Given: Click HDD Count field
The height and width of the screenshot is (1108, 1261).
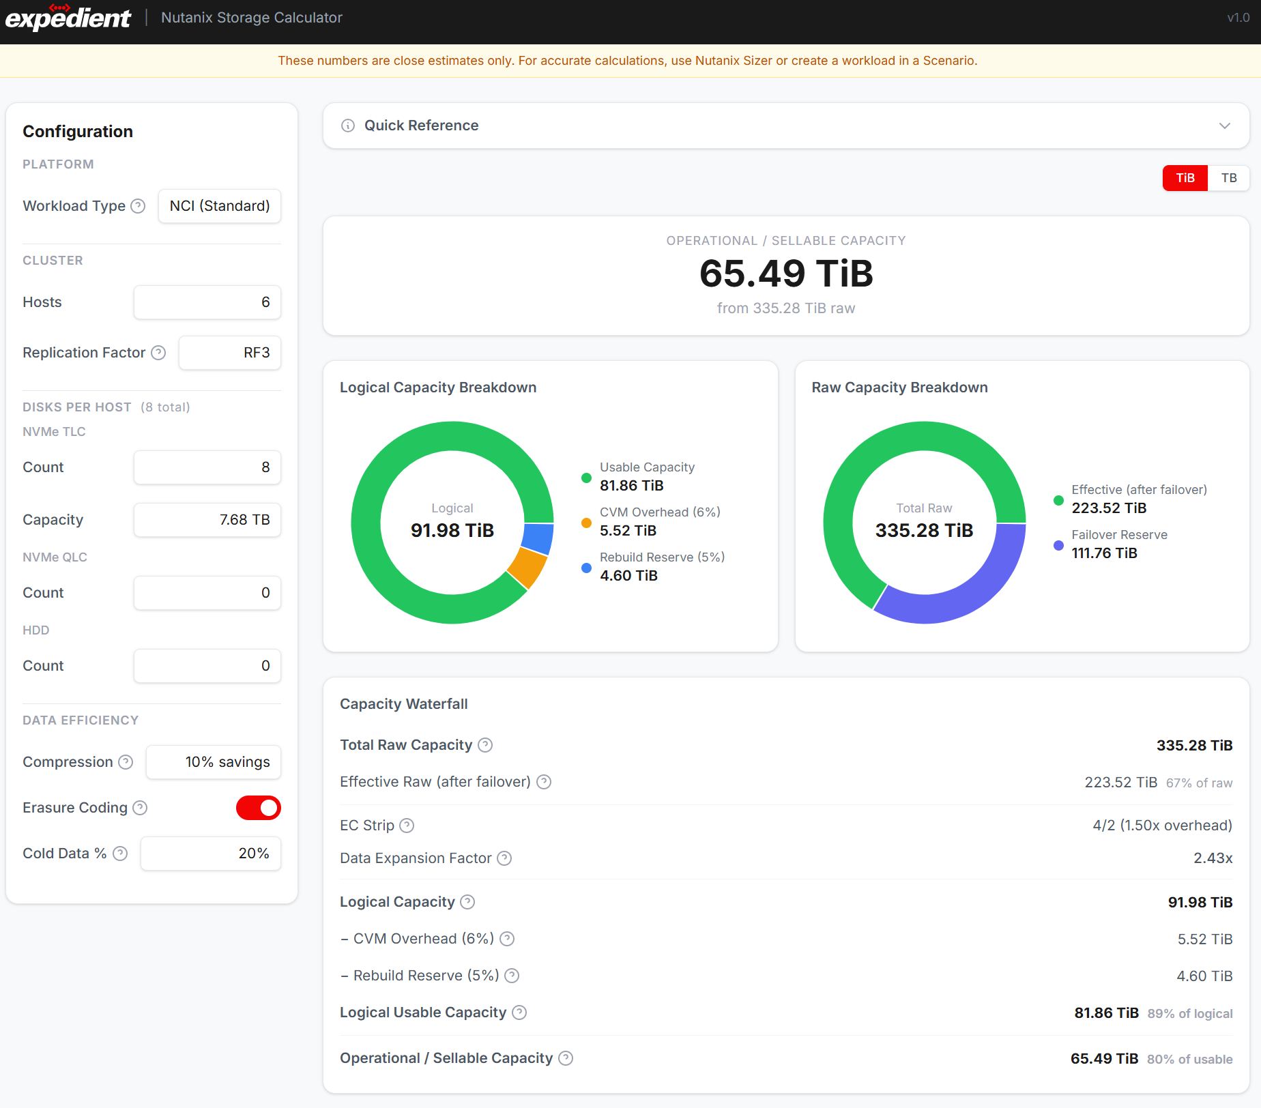Looking at the screenshot, I should point(207,666).
